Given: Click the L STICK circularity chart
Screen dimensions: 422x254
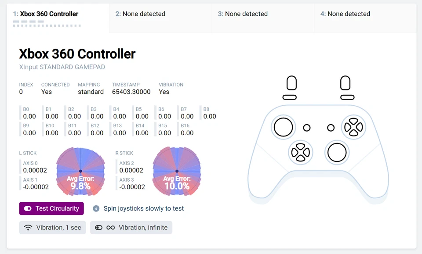Looking at the screenshot, I should click(x=80, y=171).
